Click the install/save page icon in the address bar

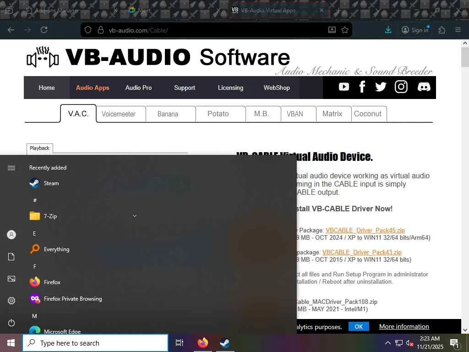332,30
